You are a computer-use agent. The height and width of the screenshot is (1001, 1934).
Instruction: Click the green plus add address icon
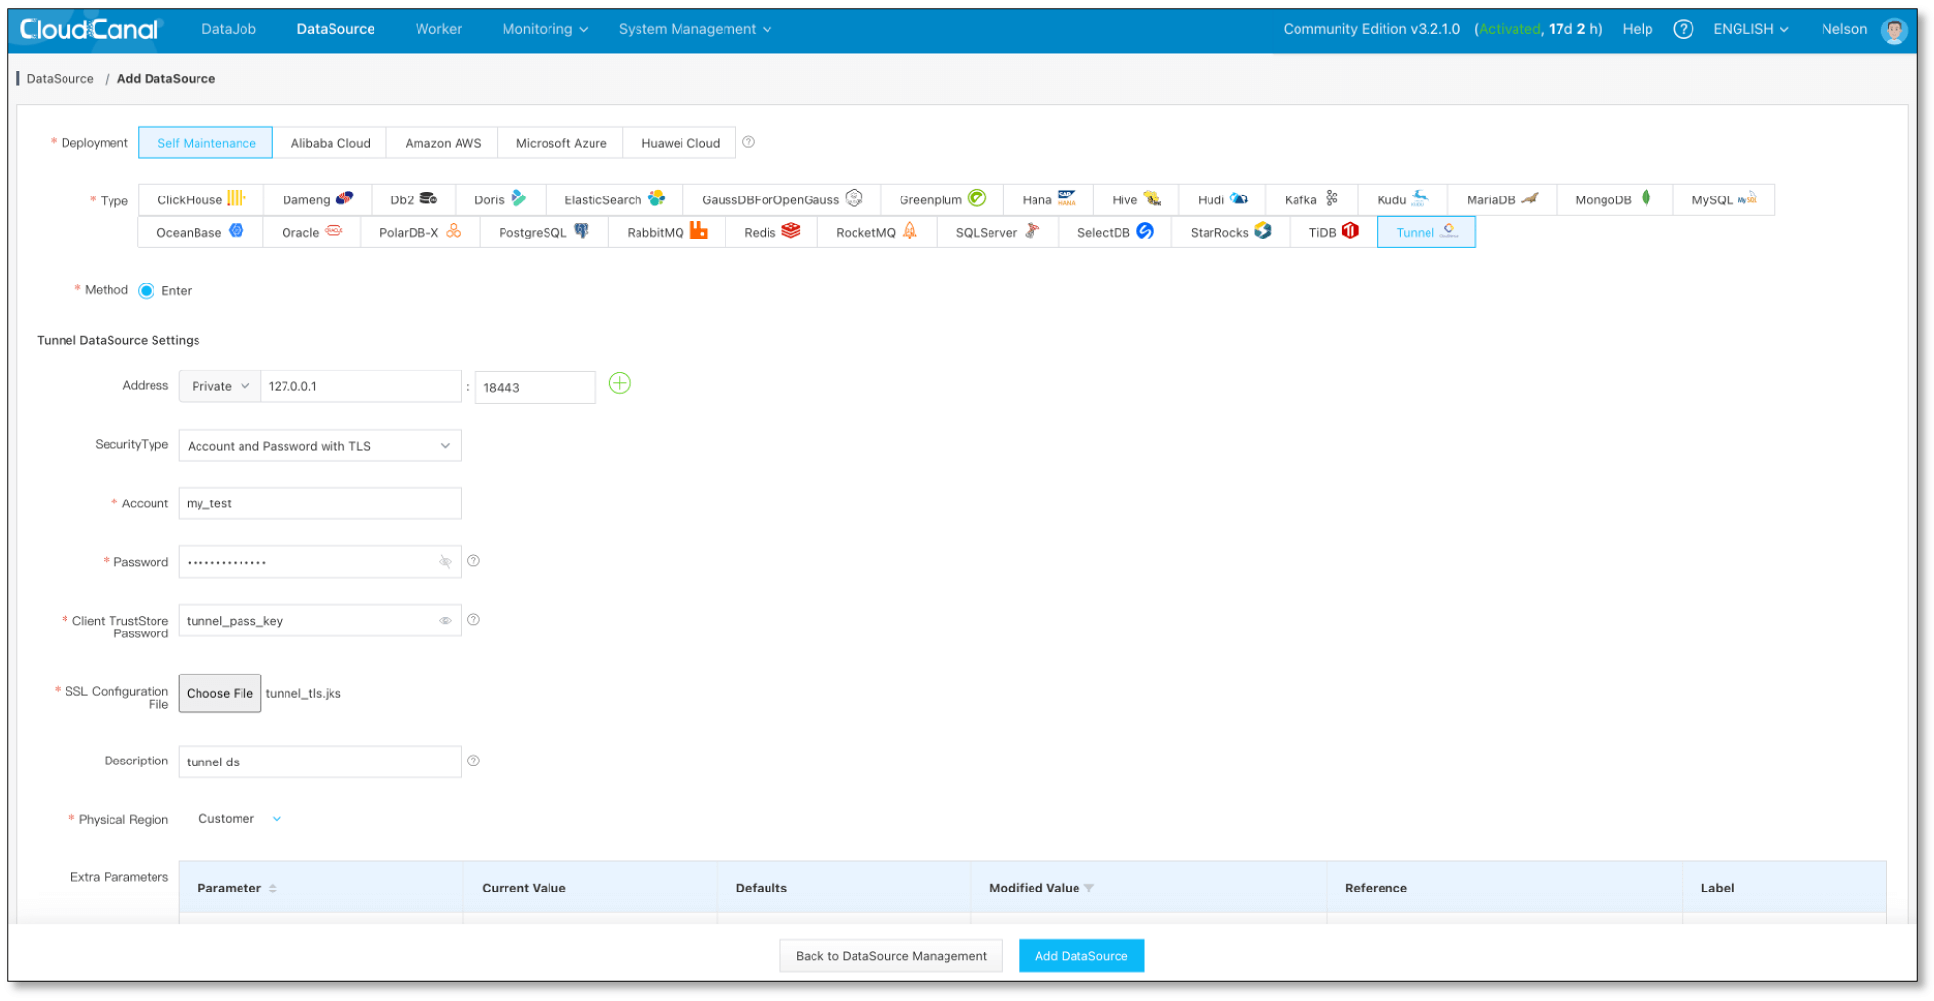[619, 384]
